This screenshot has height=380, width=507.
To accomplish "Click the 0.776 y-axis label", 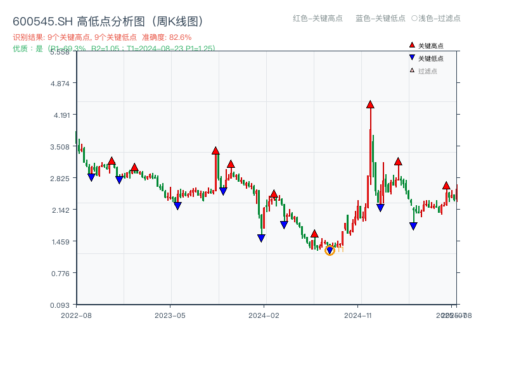I will click(60, 274).
